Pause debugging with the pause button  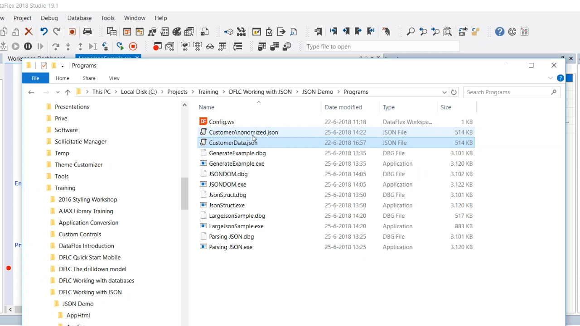[x=28, y=46]
